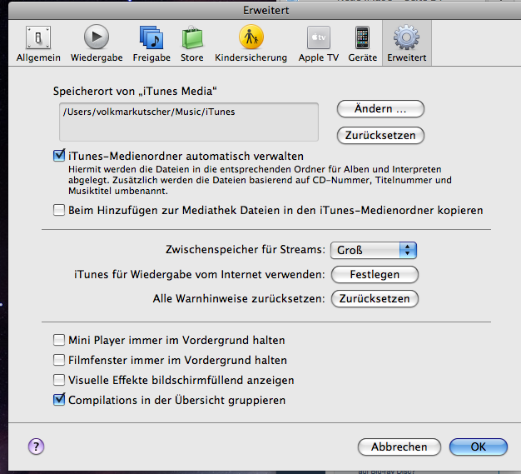Click the Ändern ... button
The image size is (521, 474).
pyautogui.click(x=380, y=109)
